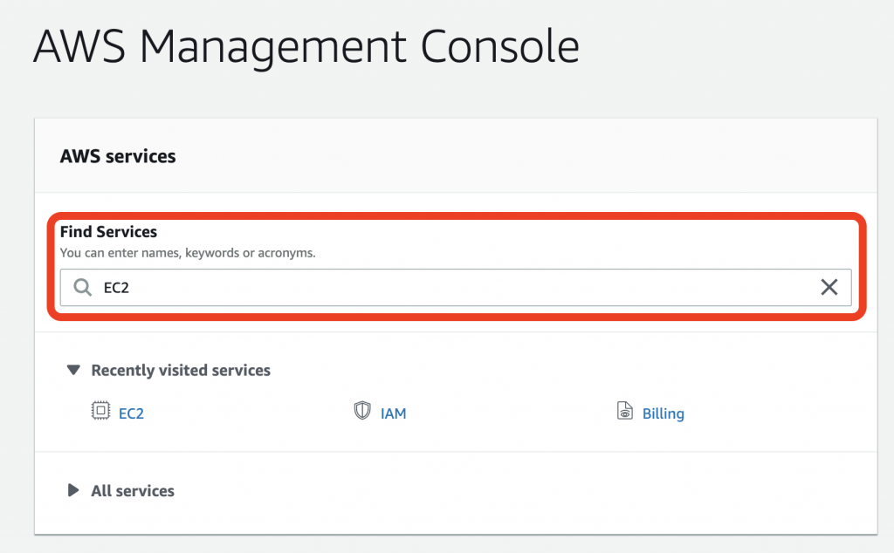
Task: Click the Recently visited services label
Action: (x=181, y=371)
